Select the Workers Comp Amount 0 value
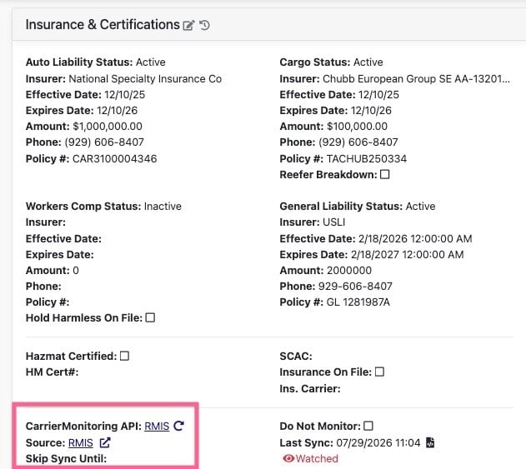526x469 pixels. tap(76, 270)
